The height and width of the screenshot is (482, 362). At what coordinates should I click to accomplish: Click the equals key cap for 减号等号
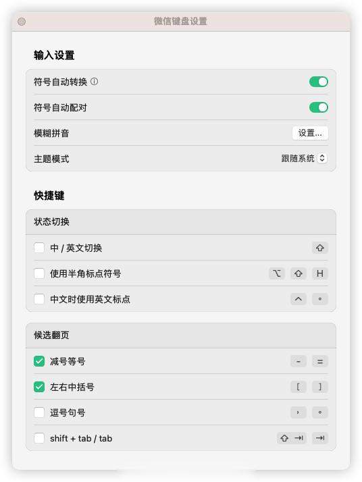(320, 361)
